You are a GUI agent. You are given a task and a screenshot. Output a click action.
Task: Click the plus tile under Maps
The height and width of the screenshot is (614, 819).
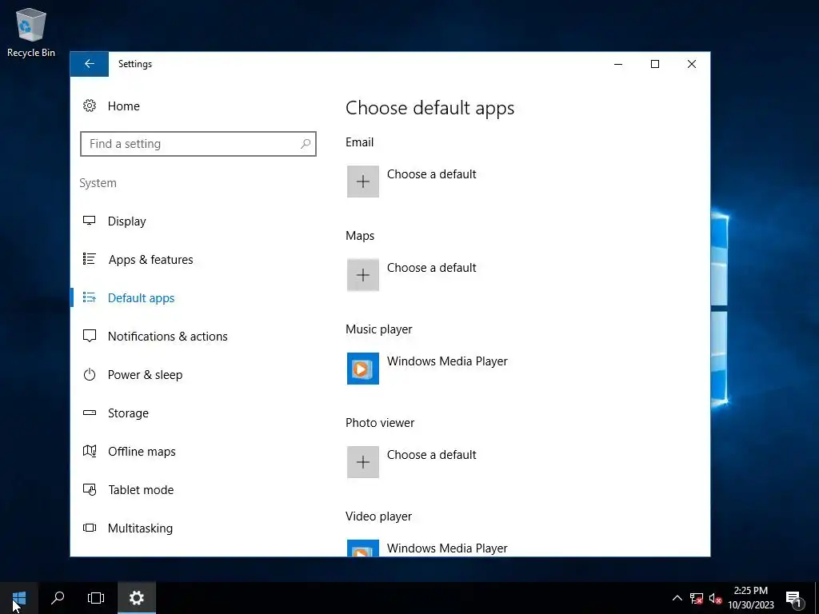(x=363, y=275)
